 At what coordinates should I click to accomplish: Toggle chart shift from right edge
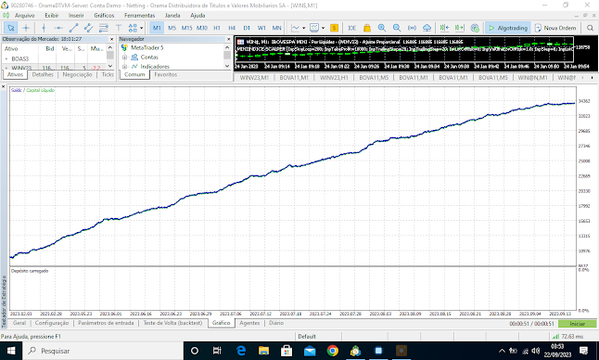tap(460, 28)
